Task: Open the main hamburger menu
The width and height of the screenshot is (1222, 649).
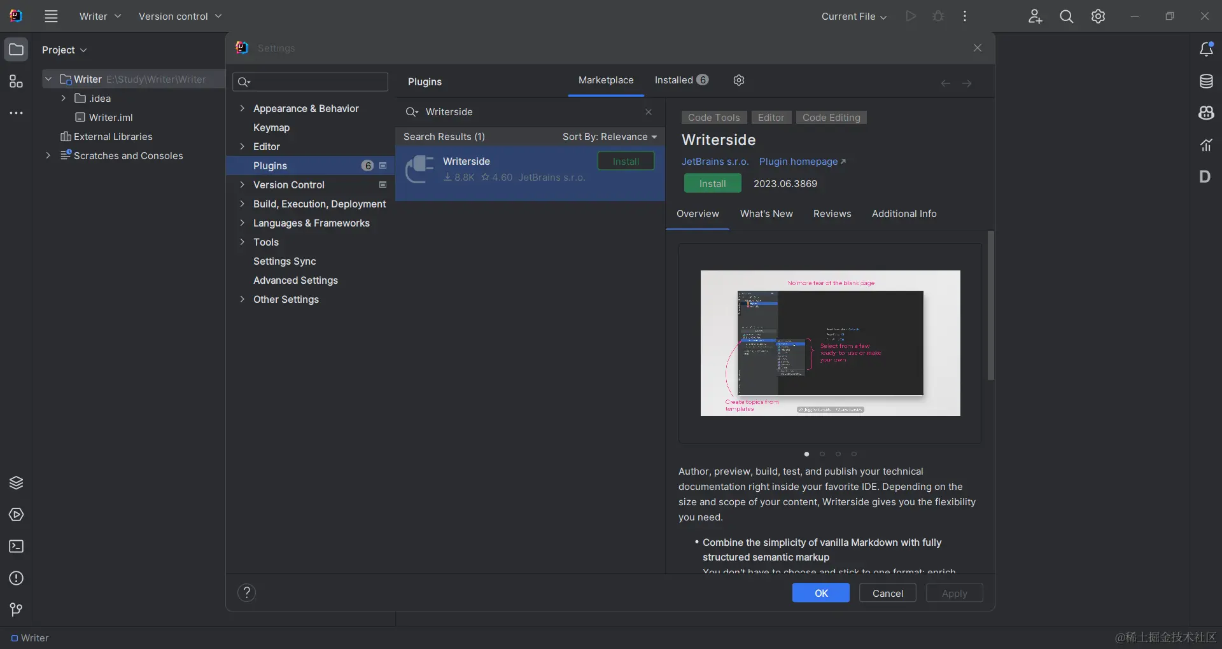Action: coord(51,17)
